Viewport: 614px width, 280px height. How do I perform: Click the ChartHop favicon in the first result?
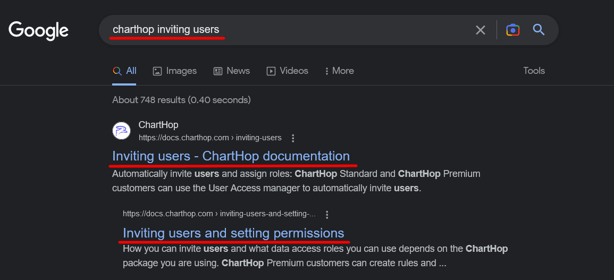point(122,131)
